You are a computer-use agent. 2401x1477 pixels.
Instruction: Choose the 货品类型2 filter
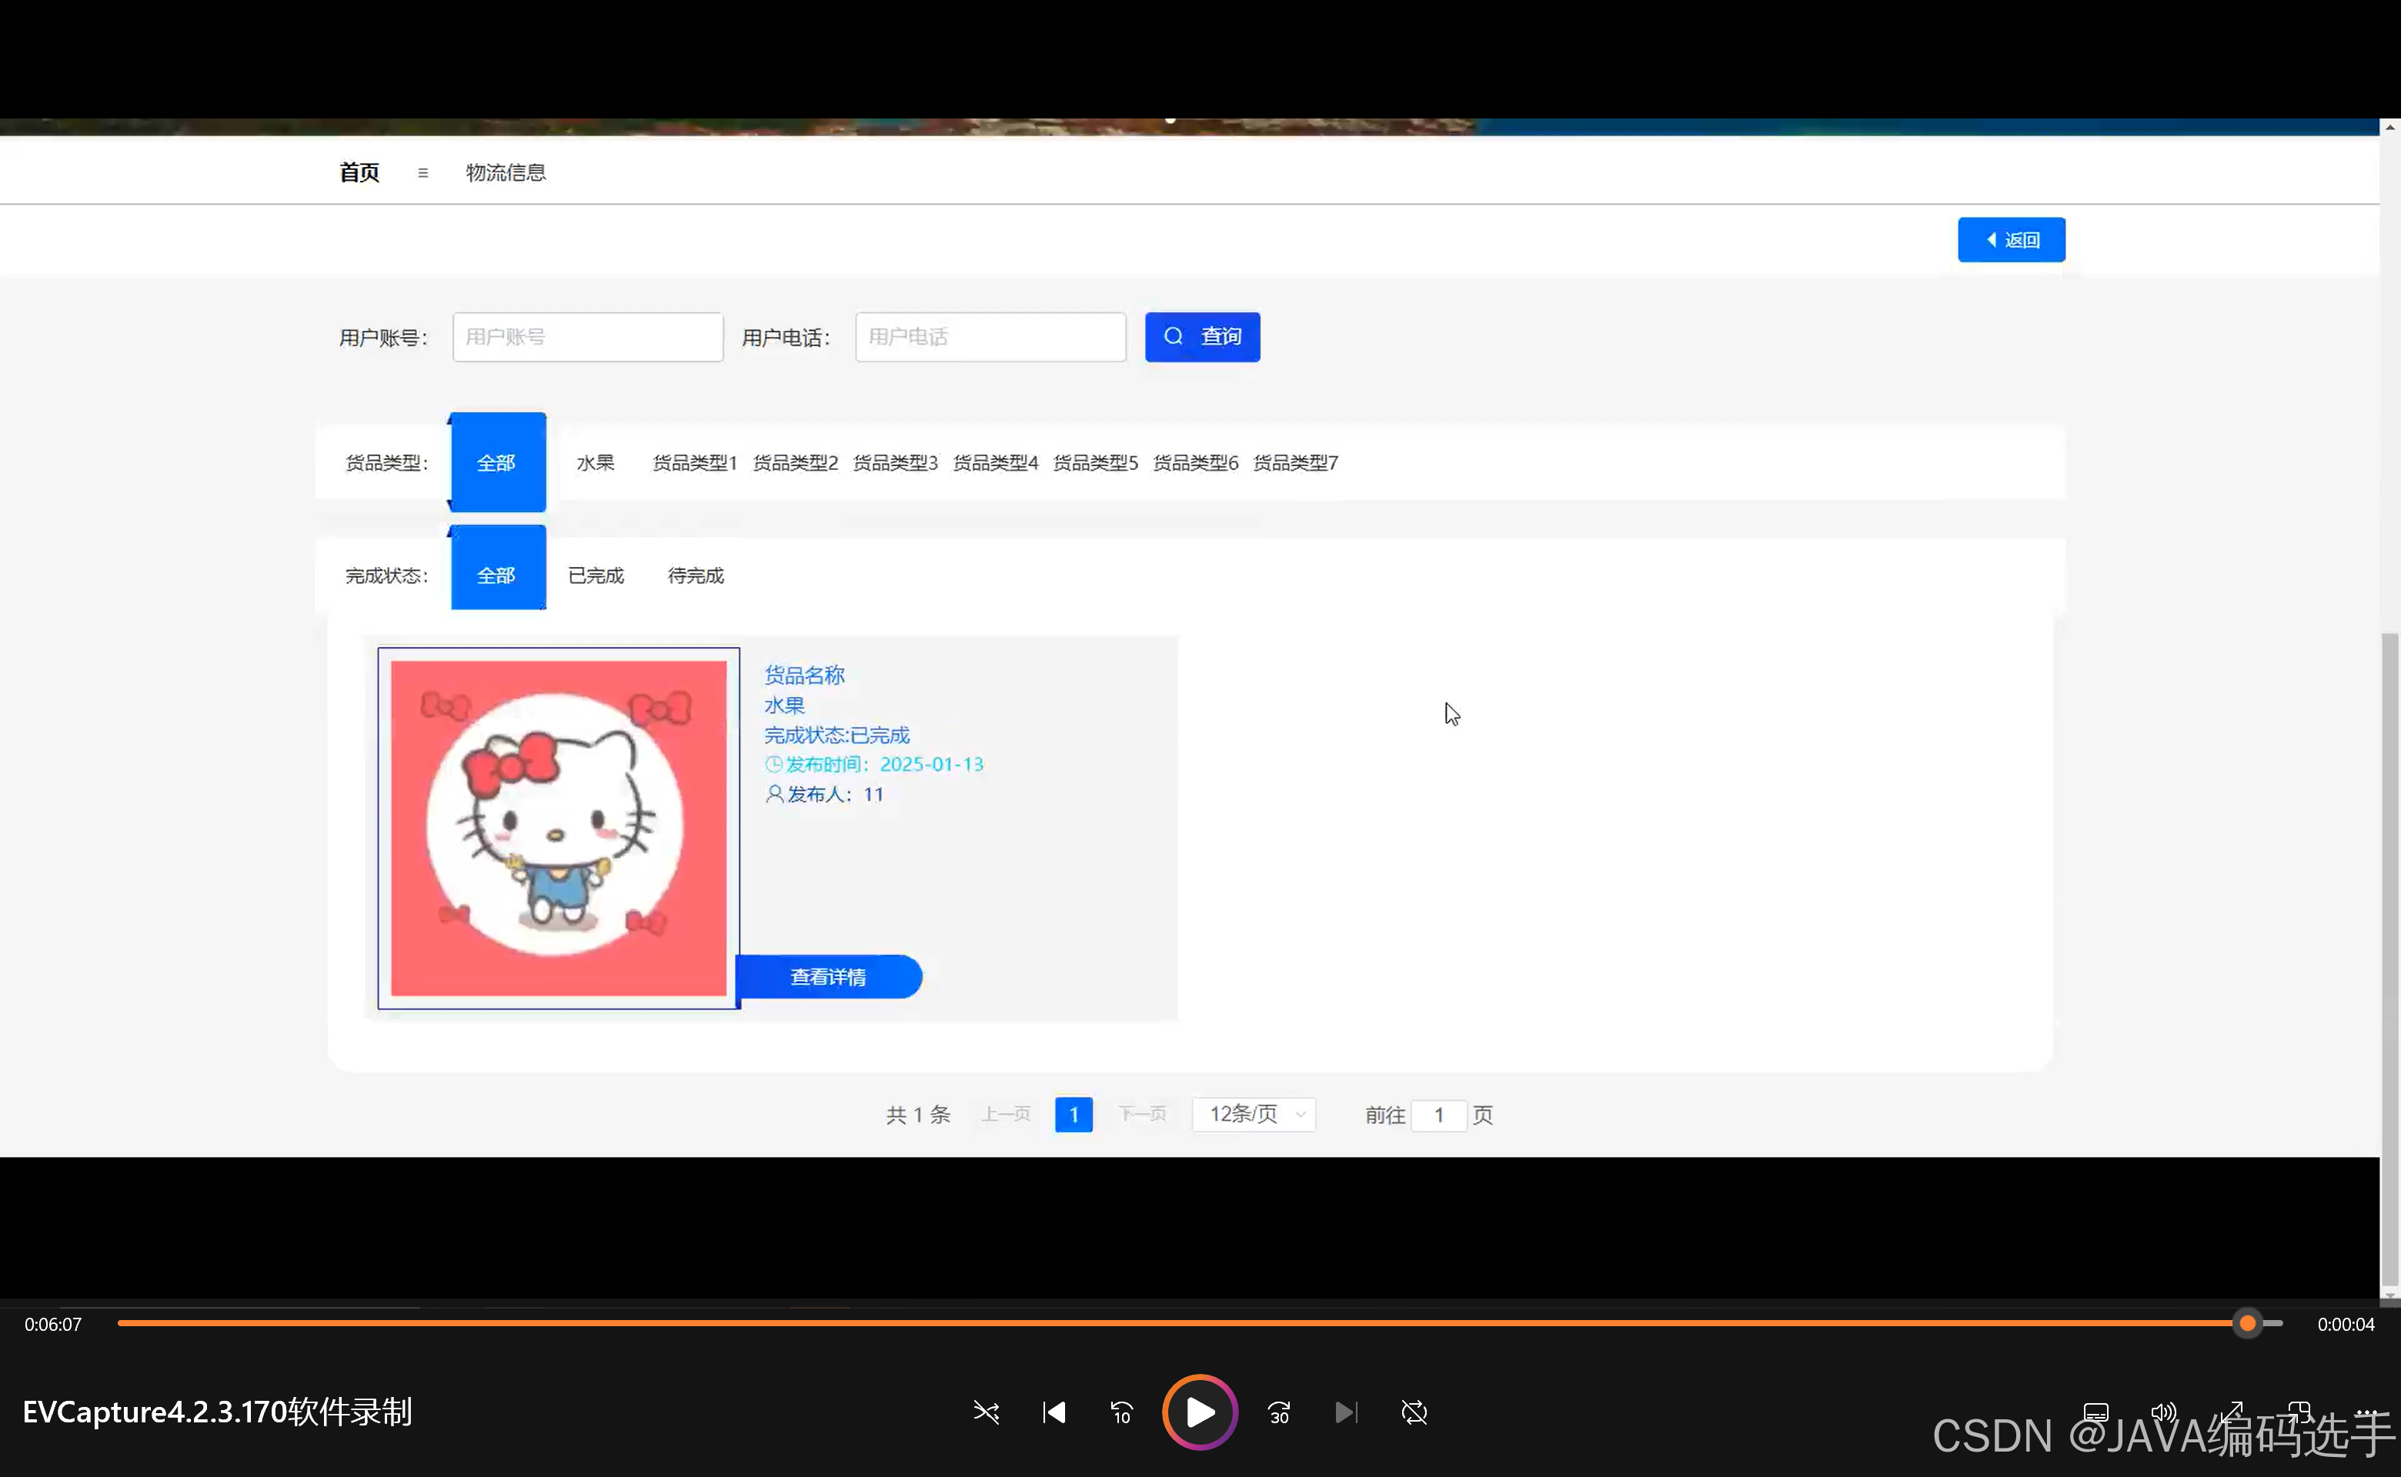click(796, 463)
